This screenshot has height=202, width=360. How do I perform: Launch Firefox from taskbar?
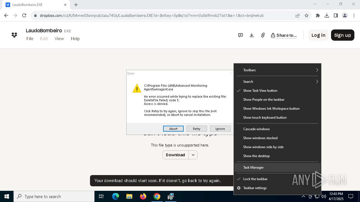[143, 196]
